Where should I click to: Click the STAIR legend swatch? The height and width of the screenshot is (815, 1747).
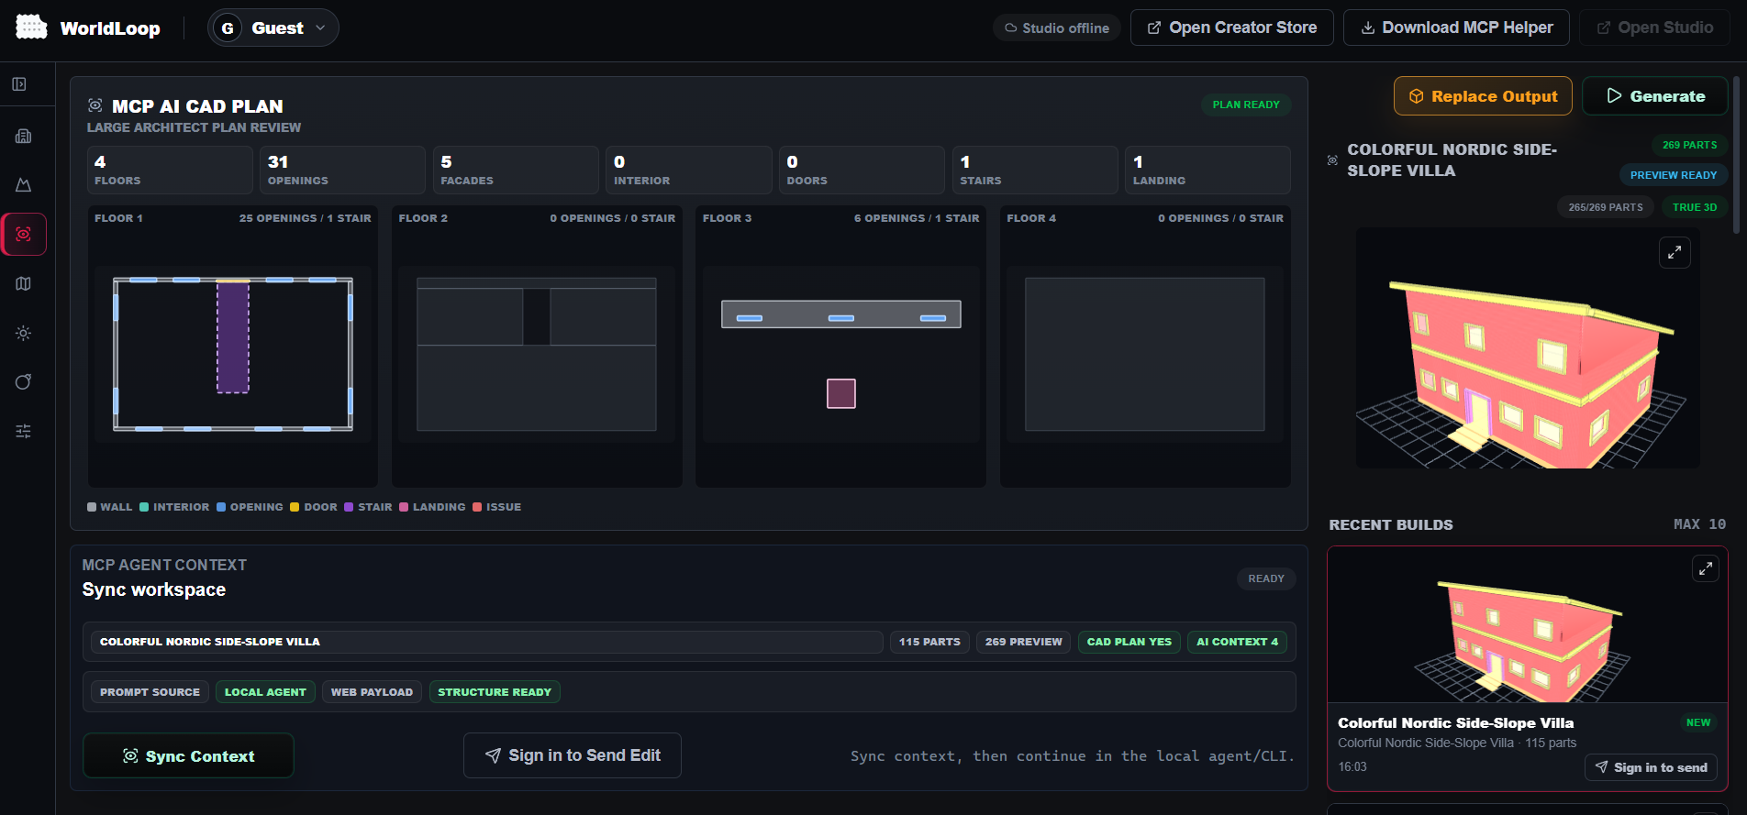pos(349,507)
